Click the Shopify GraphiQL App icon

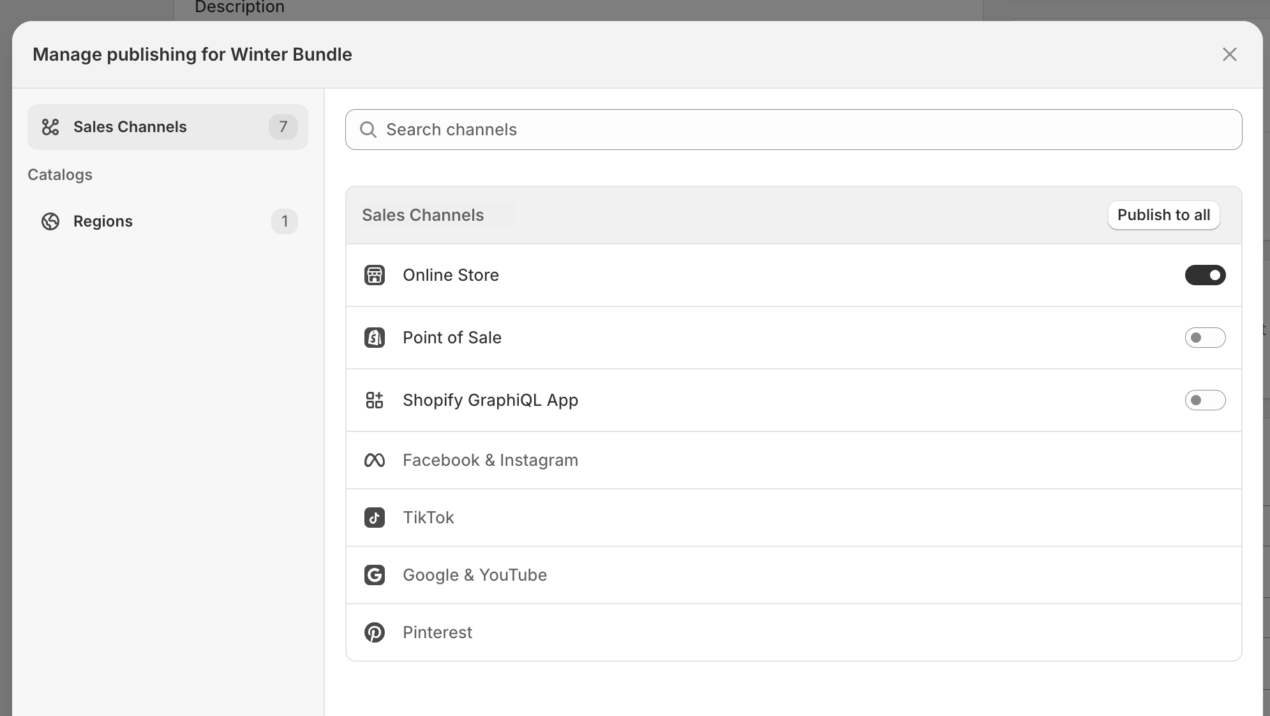tap(375, 400)
